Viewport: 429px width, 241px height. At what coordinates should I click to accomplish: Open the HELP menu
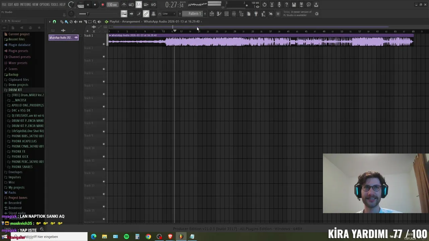(63, 5)
